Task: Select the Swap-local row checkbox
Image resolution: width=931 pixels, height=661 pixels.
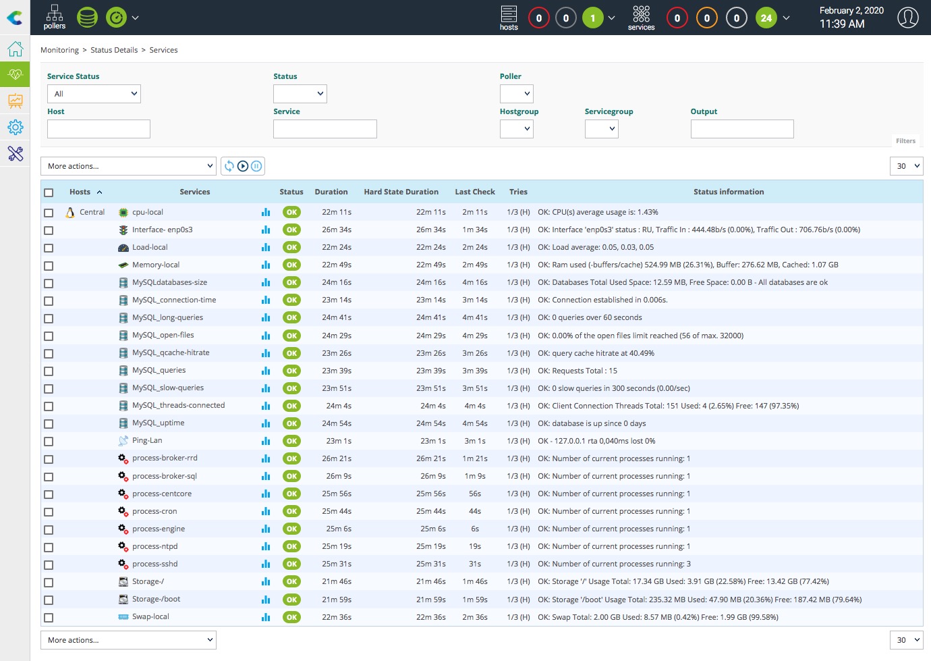Action: pos(49,618)
